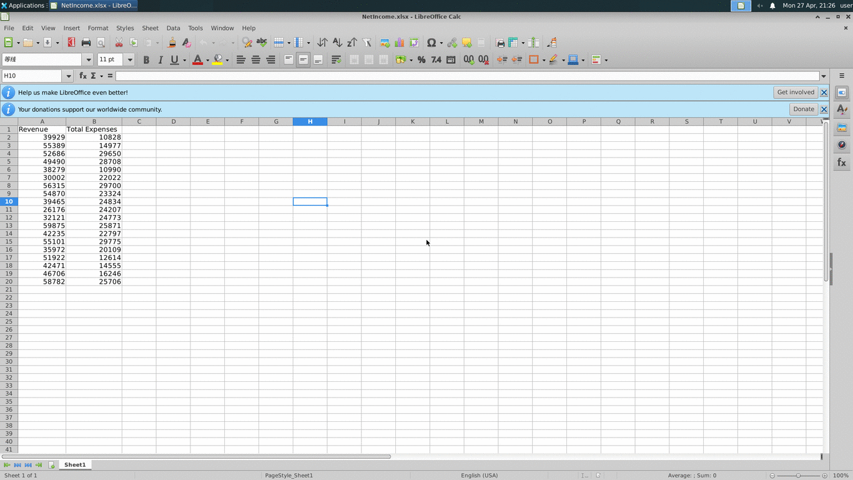
Task: Click the Donate button
Action: (x=803, y=108)
